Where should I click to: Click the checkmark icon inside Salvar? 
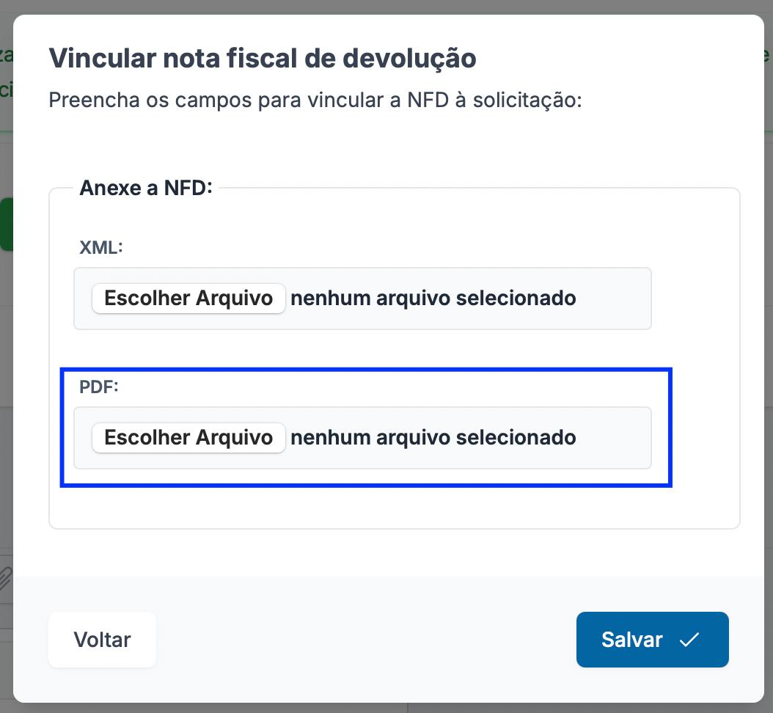click(x=689, y=640)
